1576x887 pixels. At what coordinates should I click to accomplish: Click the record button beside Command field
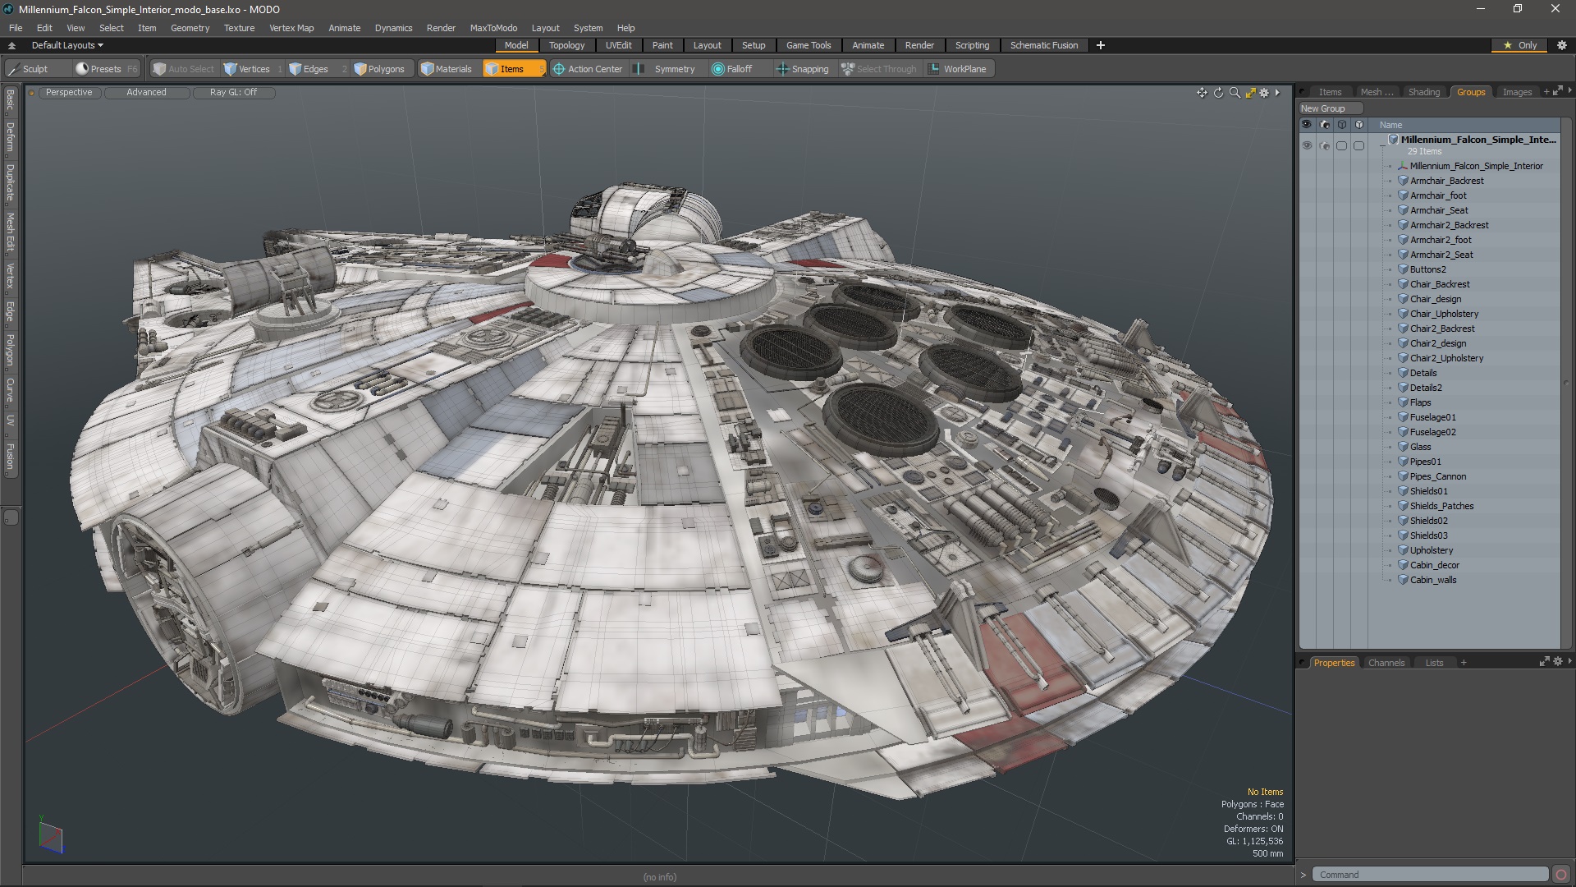click(1561, 875)
